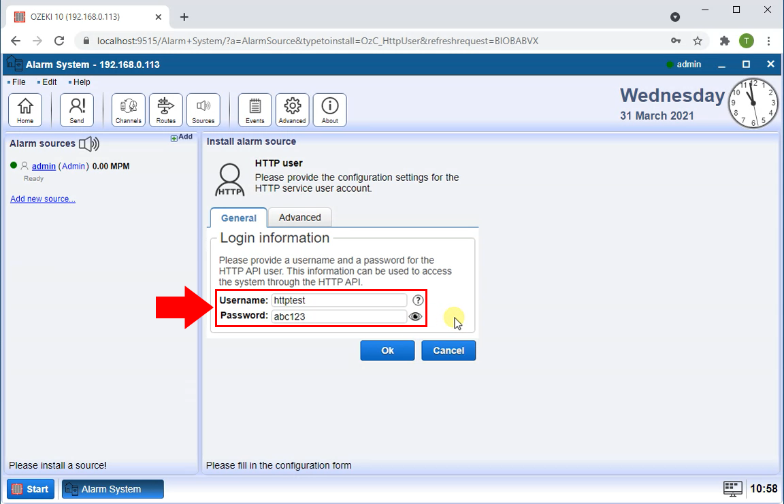Image resolution: width=784 pixels, height=504 pixels.
Task: Click the Start button
Action: tap(31, 489)
